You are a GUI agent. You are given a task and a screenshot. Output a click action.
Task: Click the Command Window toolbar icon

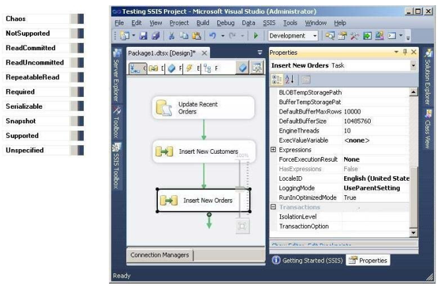pos(392,36)
